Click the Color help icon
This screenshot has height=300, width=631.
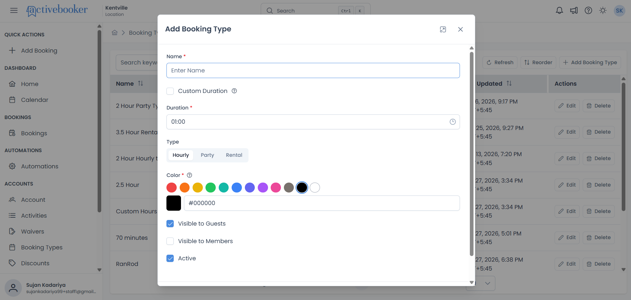[x=190, y=175]
